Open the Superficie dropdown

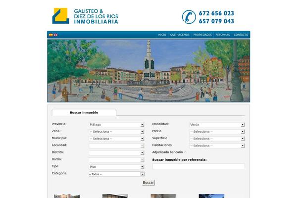[x=217, y=139]
